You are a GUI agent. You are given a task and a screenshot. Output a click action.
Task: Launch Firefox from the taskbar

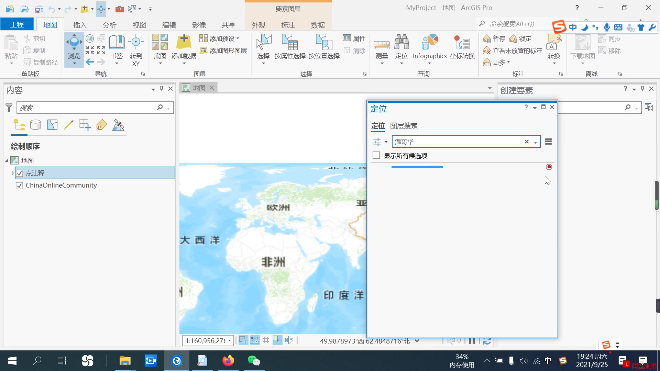coord(228,361)
